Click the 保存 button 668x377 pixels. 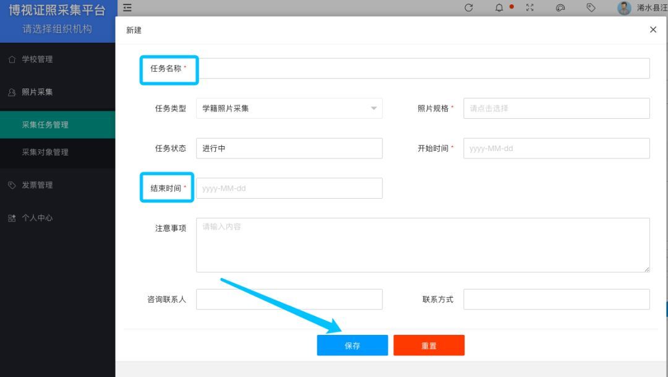click(353, 345)
